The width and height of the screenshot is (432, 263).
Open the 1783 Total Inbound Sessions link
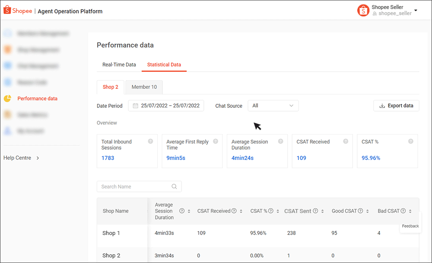click(x=108, y=158)
